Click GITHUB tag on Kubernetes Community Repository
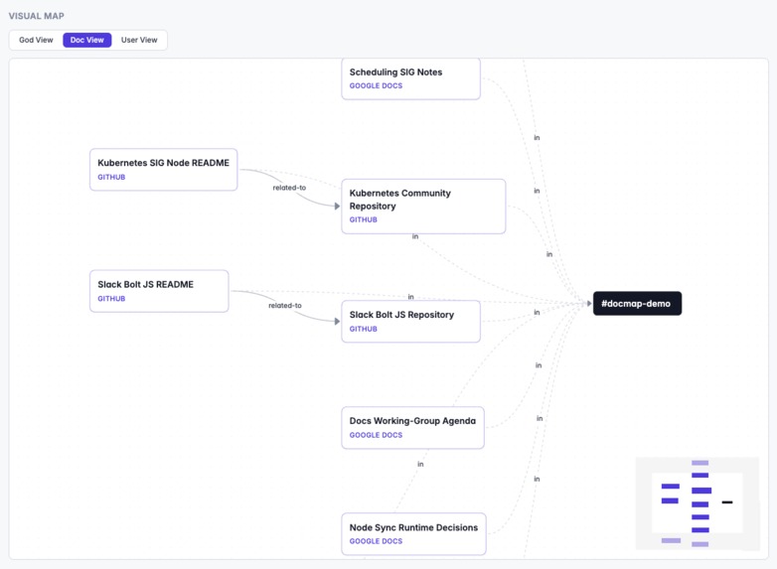This screenshot has height=569, width=777. (364, 219)
